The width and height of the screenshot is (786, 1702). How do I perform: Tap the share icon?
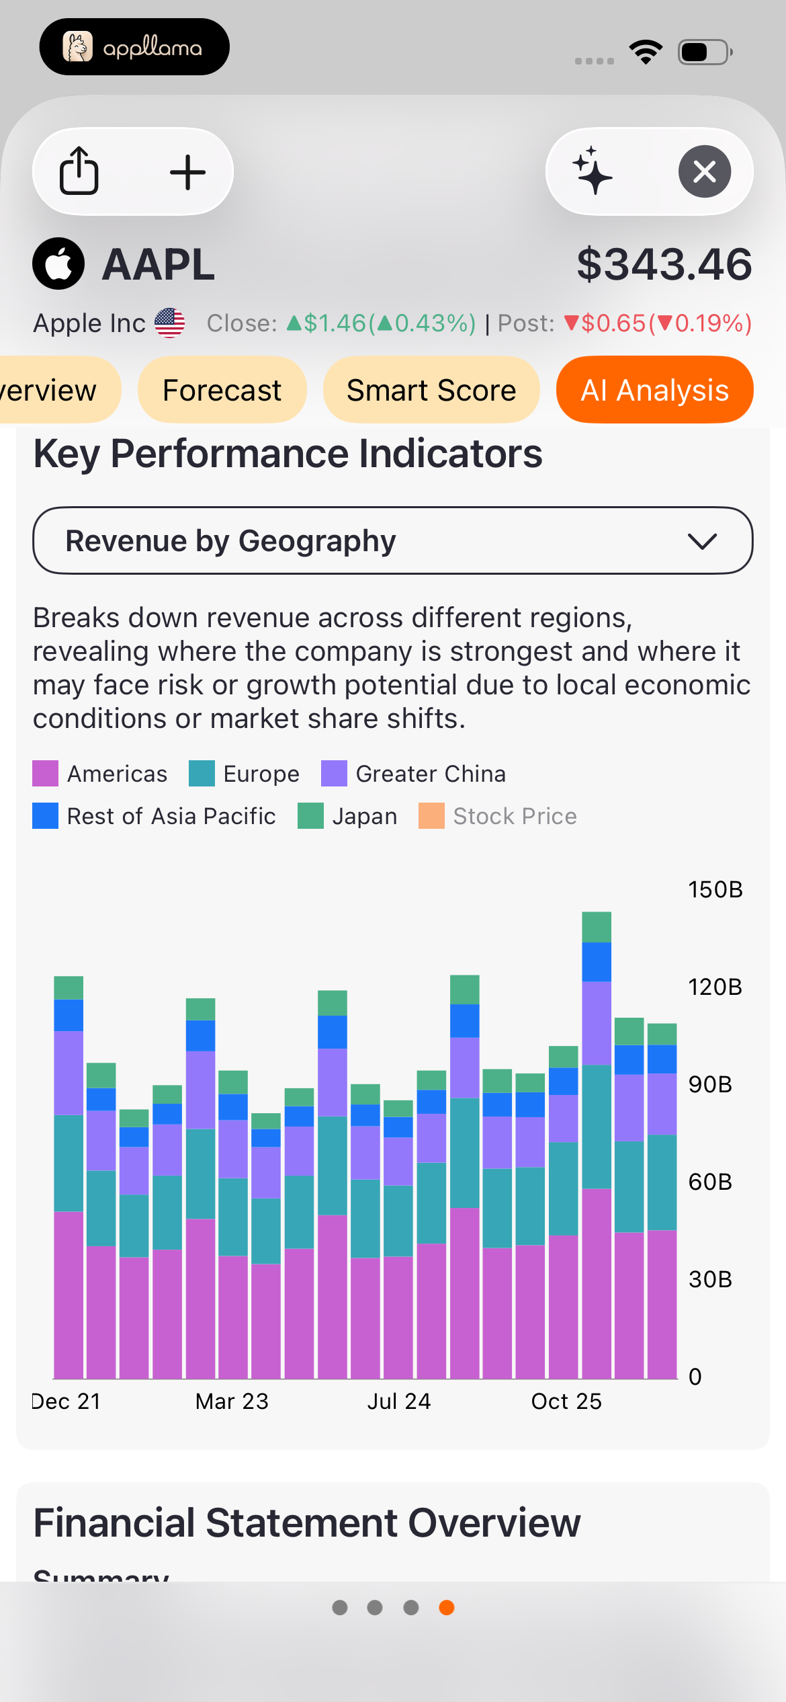(79, 171)
